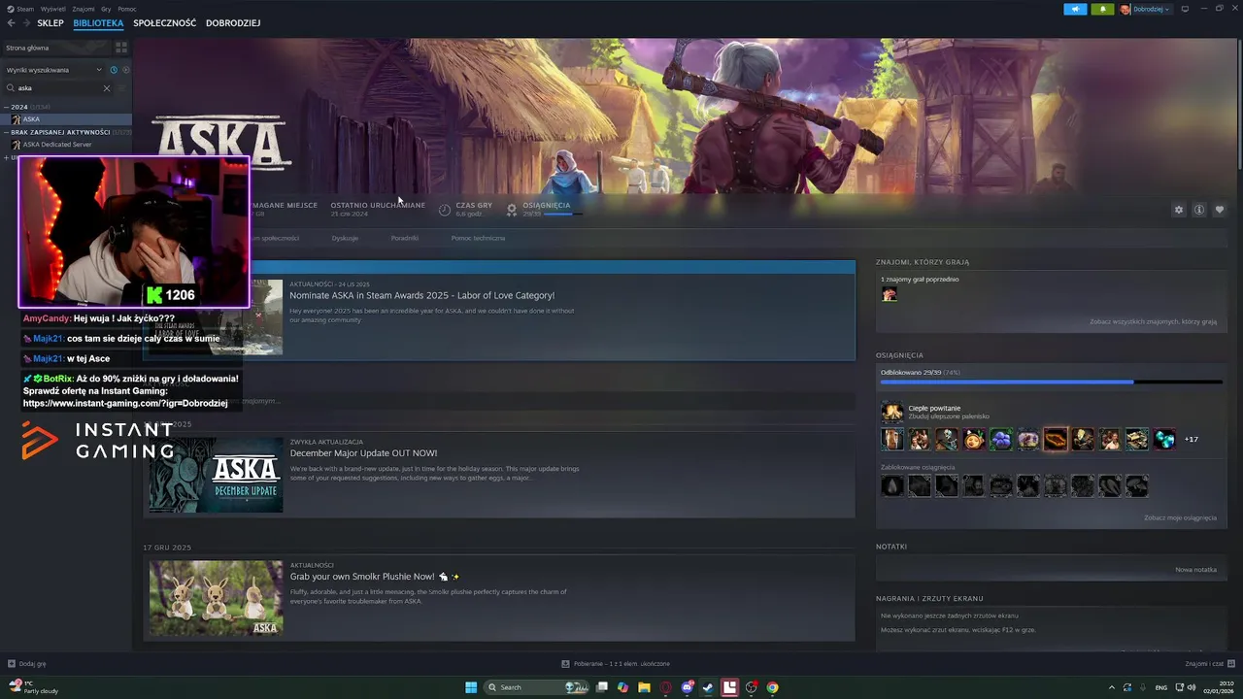Toggle the ready-to-play filter icon
Image resolution: width=1243 pixels, height=699 pixels.
coord(125,70)
